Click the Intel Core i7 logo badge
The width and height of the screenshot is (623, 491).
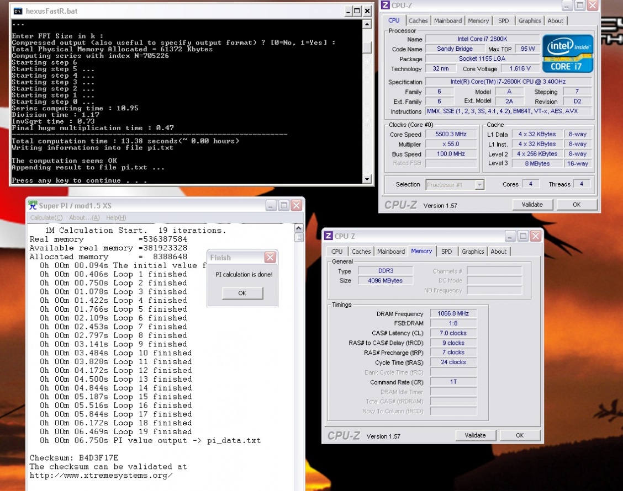click(x=567, y=54)
